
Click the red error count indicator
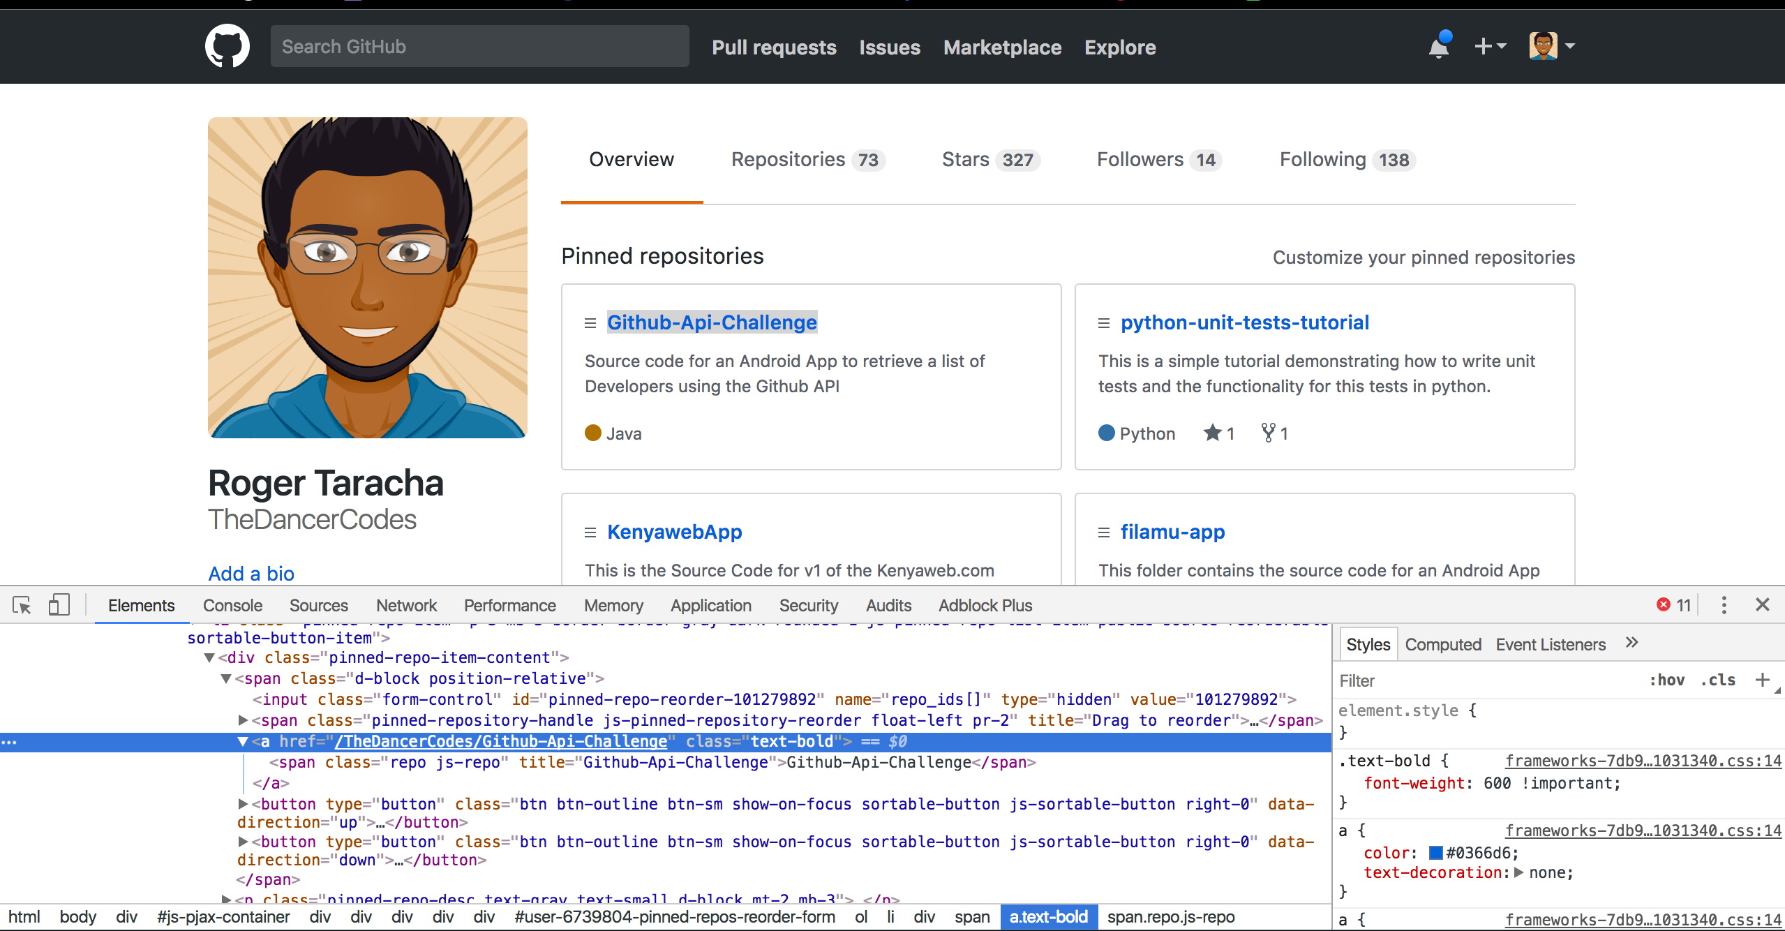click(x=1673, y=605)
